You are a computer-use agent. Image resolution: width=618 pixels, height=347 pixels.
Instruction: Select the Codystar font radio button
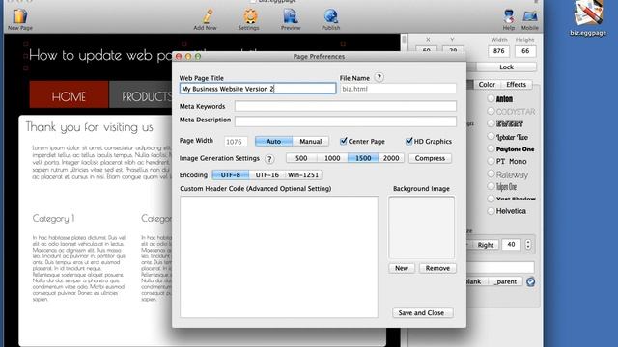pyautogui.click(x=491, y=111)
